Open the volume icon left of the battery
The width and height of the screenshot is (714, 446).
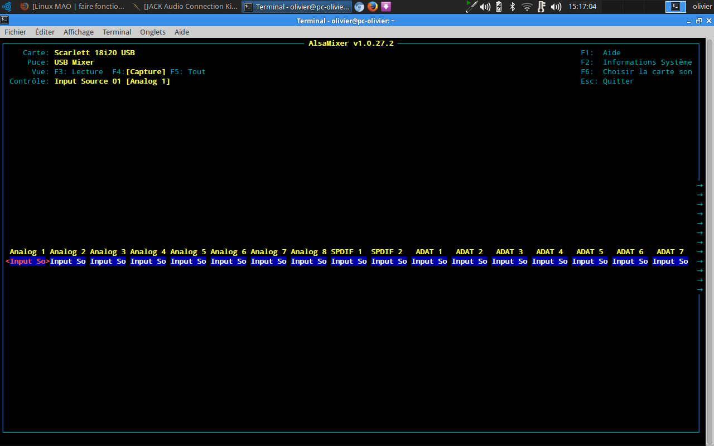(x=485, y=7)
